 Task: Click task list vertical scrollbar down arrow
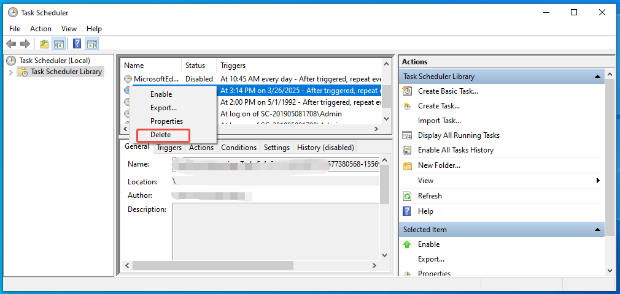386,119
